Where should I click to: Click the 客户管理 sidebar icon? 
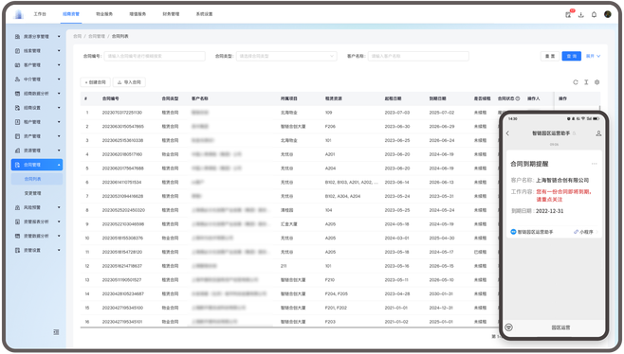coord(17,65)
